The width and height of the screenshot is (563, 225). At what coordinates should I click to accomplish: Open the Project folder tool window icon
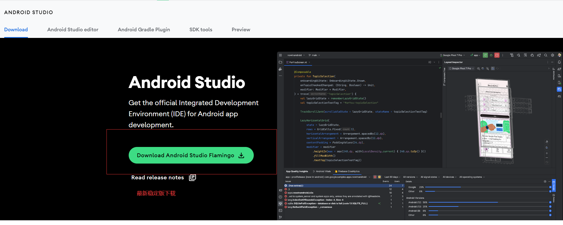pos(280,62)
